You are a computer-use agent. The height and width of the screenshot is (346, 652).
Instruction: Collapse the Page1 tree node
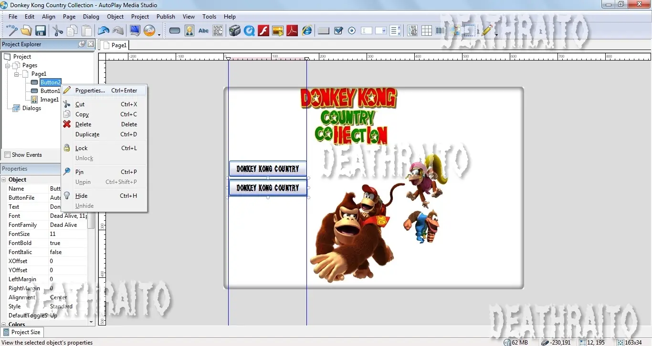17,74
